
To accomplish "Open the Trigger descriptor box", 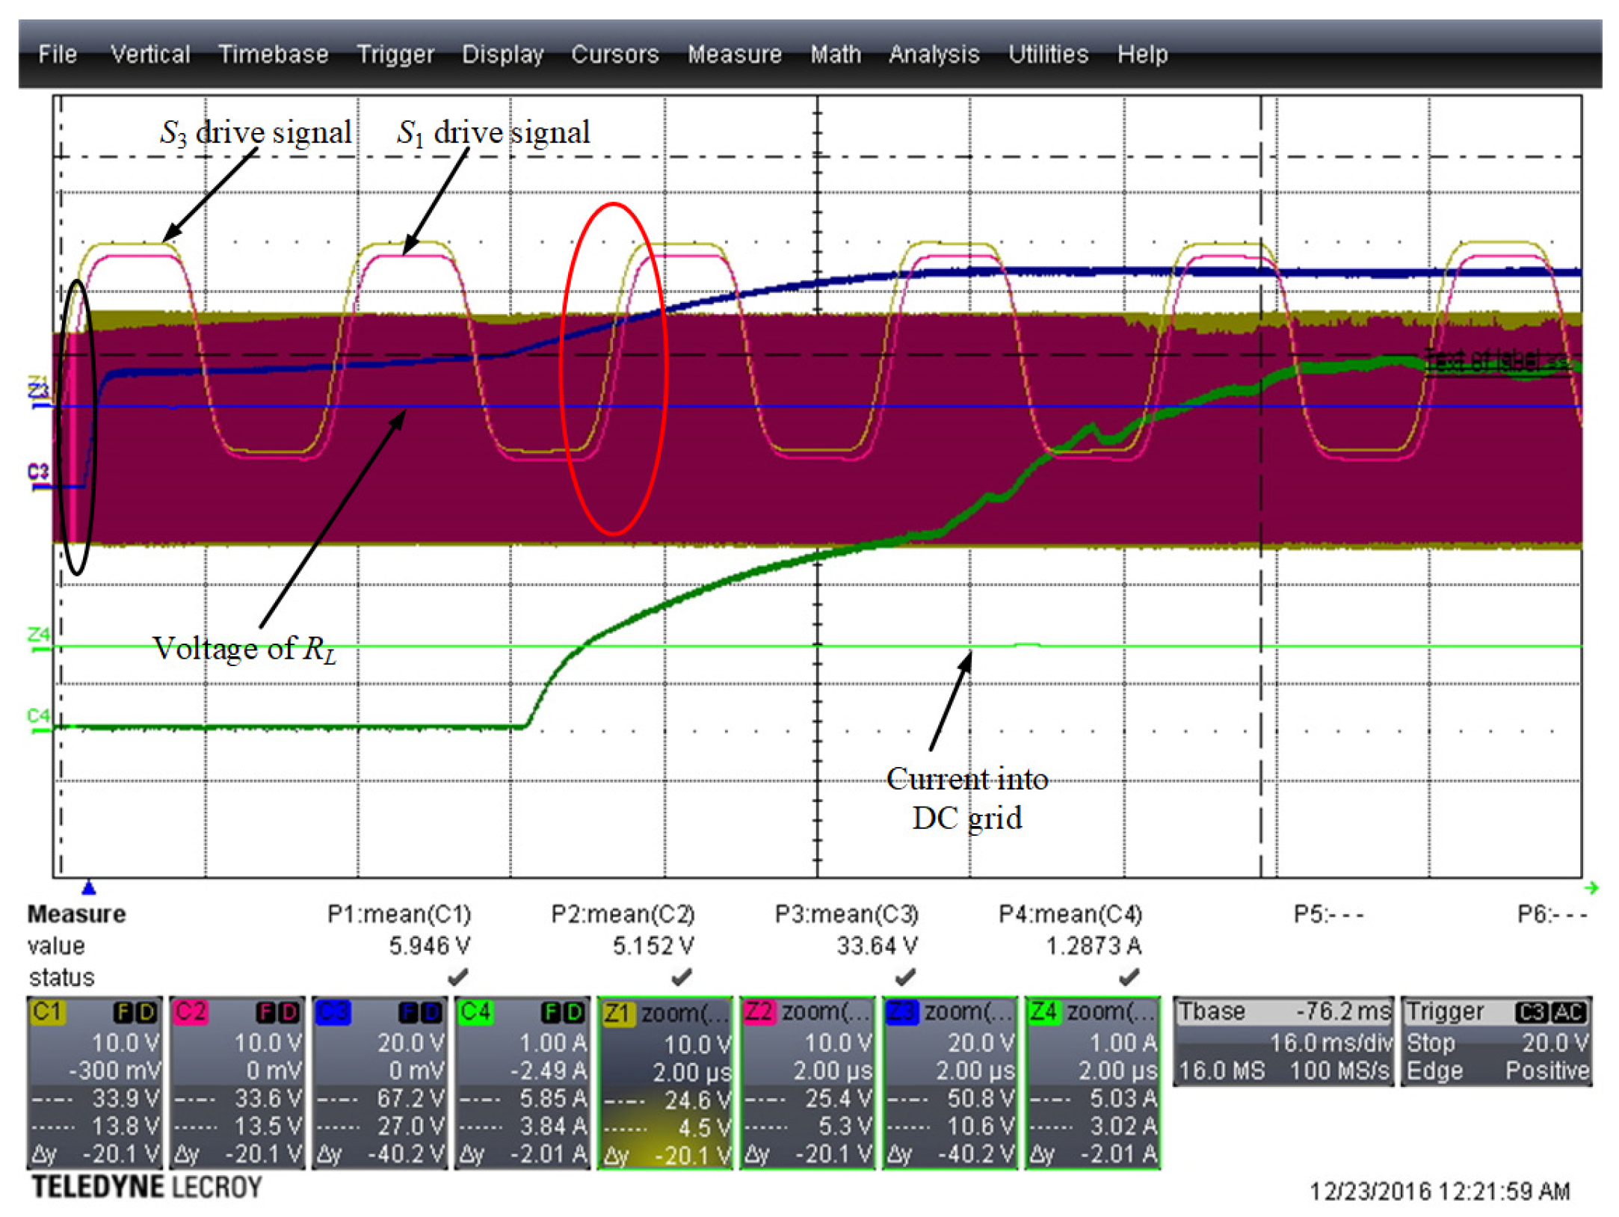I will tap(1496, 1041).
